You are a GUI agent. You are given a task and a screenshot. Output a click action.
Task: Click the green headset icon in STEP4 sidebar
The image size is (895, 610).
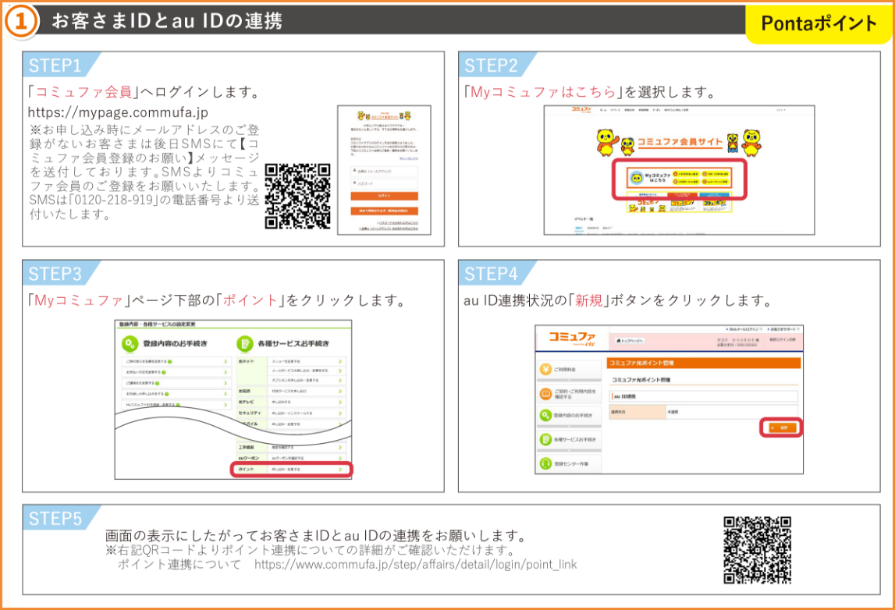pos(545,463)
